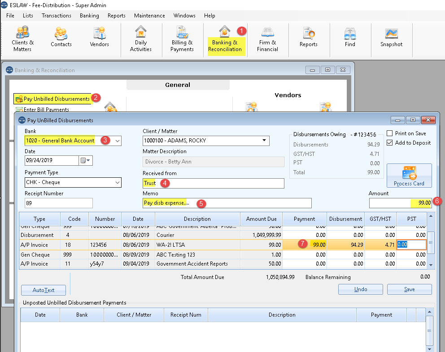
Task: Open the Lists menu
Action: coord(28,16)
